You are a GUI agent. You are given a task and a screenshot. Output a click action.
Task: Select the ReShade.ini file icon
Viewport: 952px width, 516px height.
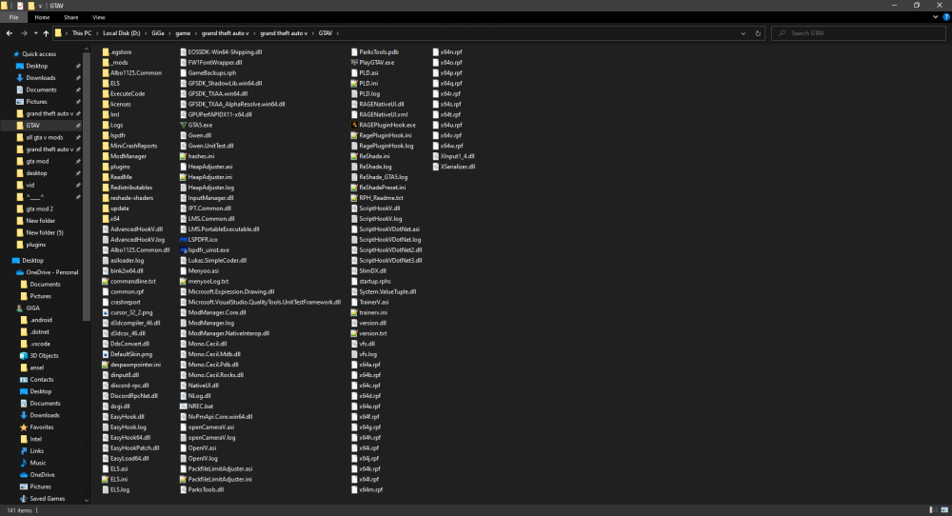(354, 156)
